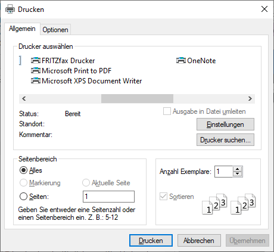The height and width of the screenshot is (252, 274).
Task: Select the Alles radio button
Action: (23, 170)
